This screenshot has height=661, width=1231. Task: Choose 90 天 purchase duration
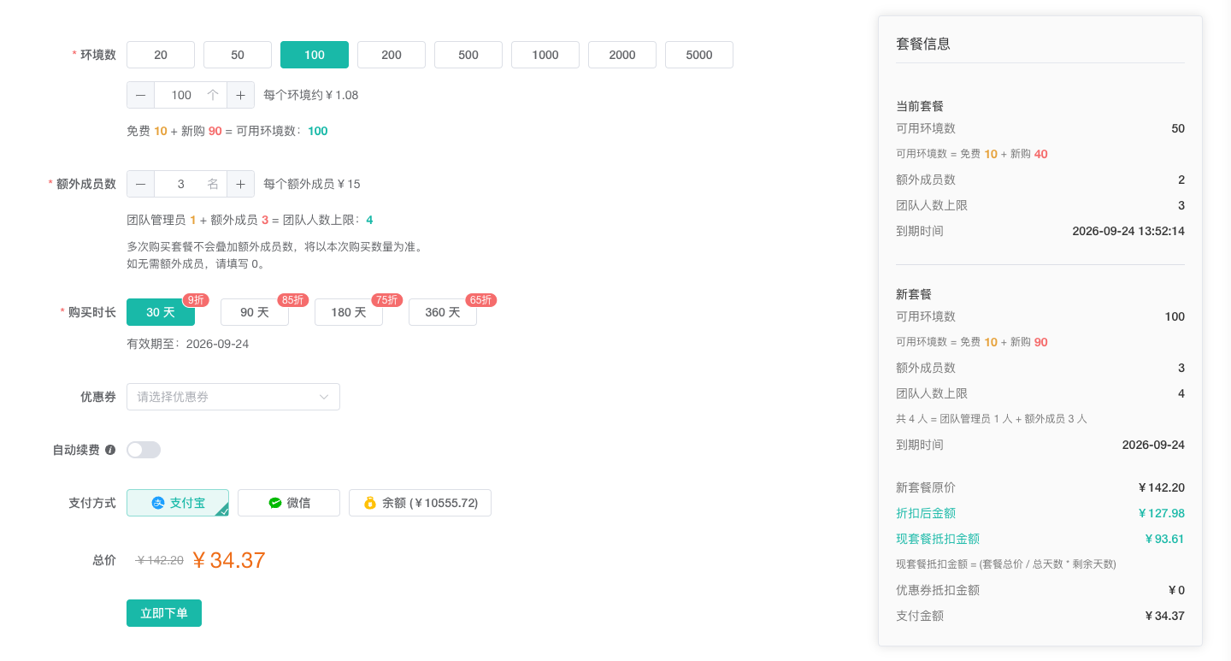[x=255, y=312]
